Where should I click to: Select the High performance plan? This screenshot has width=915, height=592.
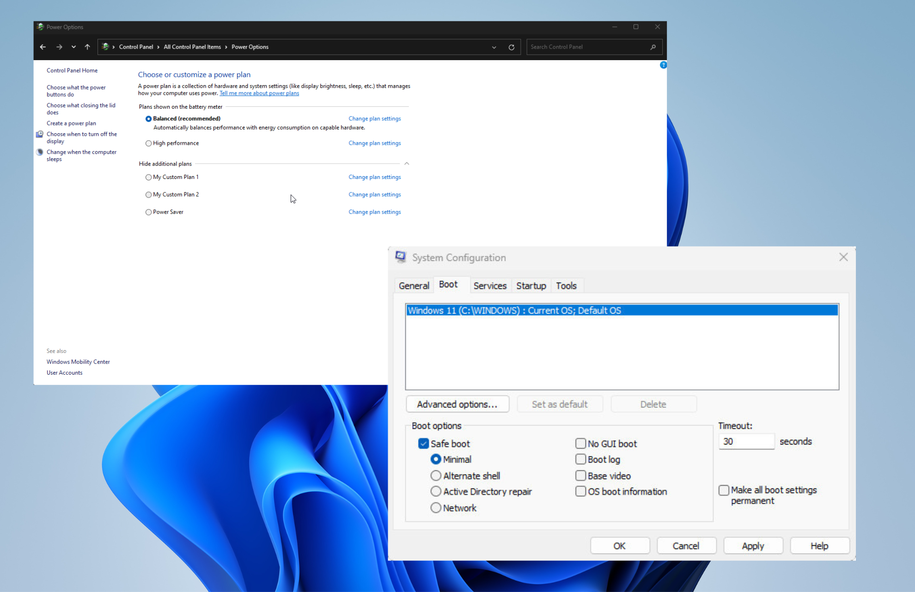pos(148,143)
